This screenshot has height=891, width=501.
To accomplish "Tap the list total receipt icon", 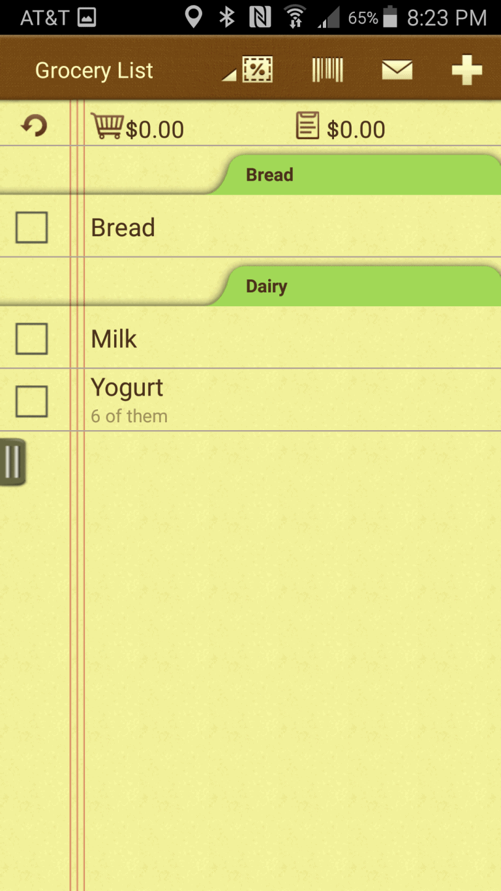I will [x=308, y=125].
